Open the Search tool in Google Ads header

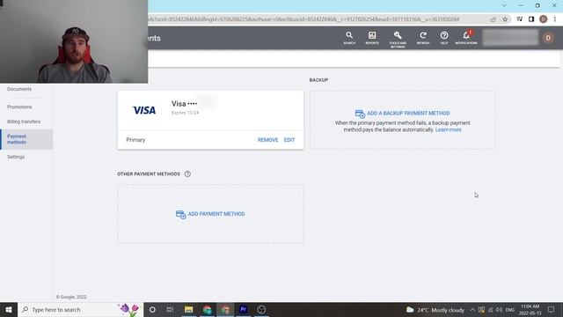coord(349,37)
